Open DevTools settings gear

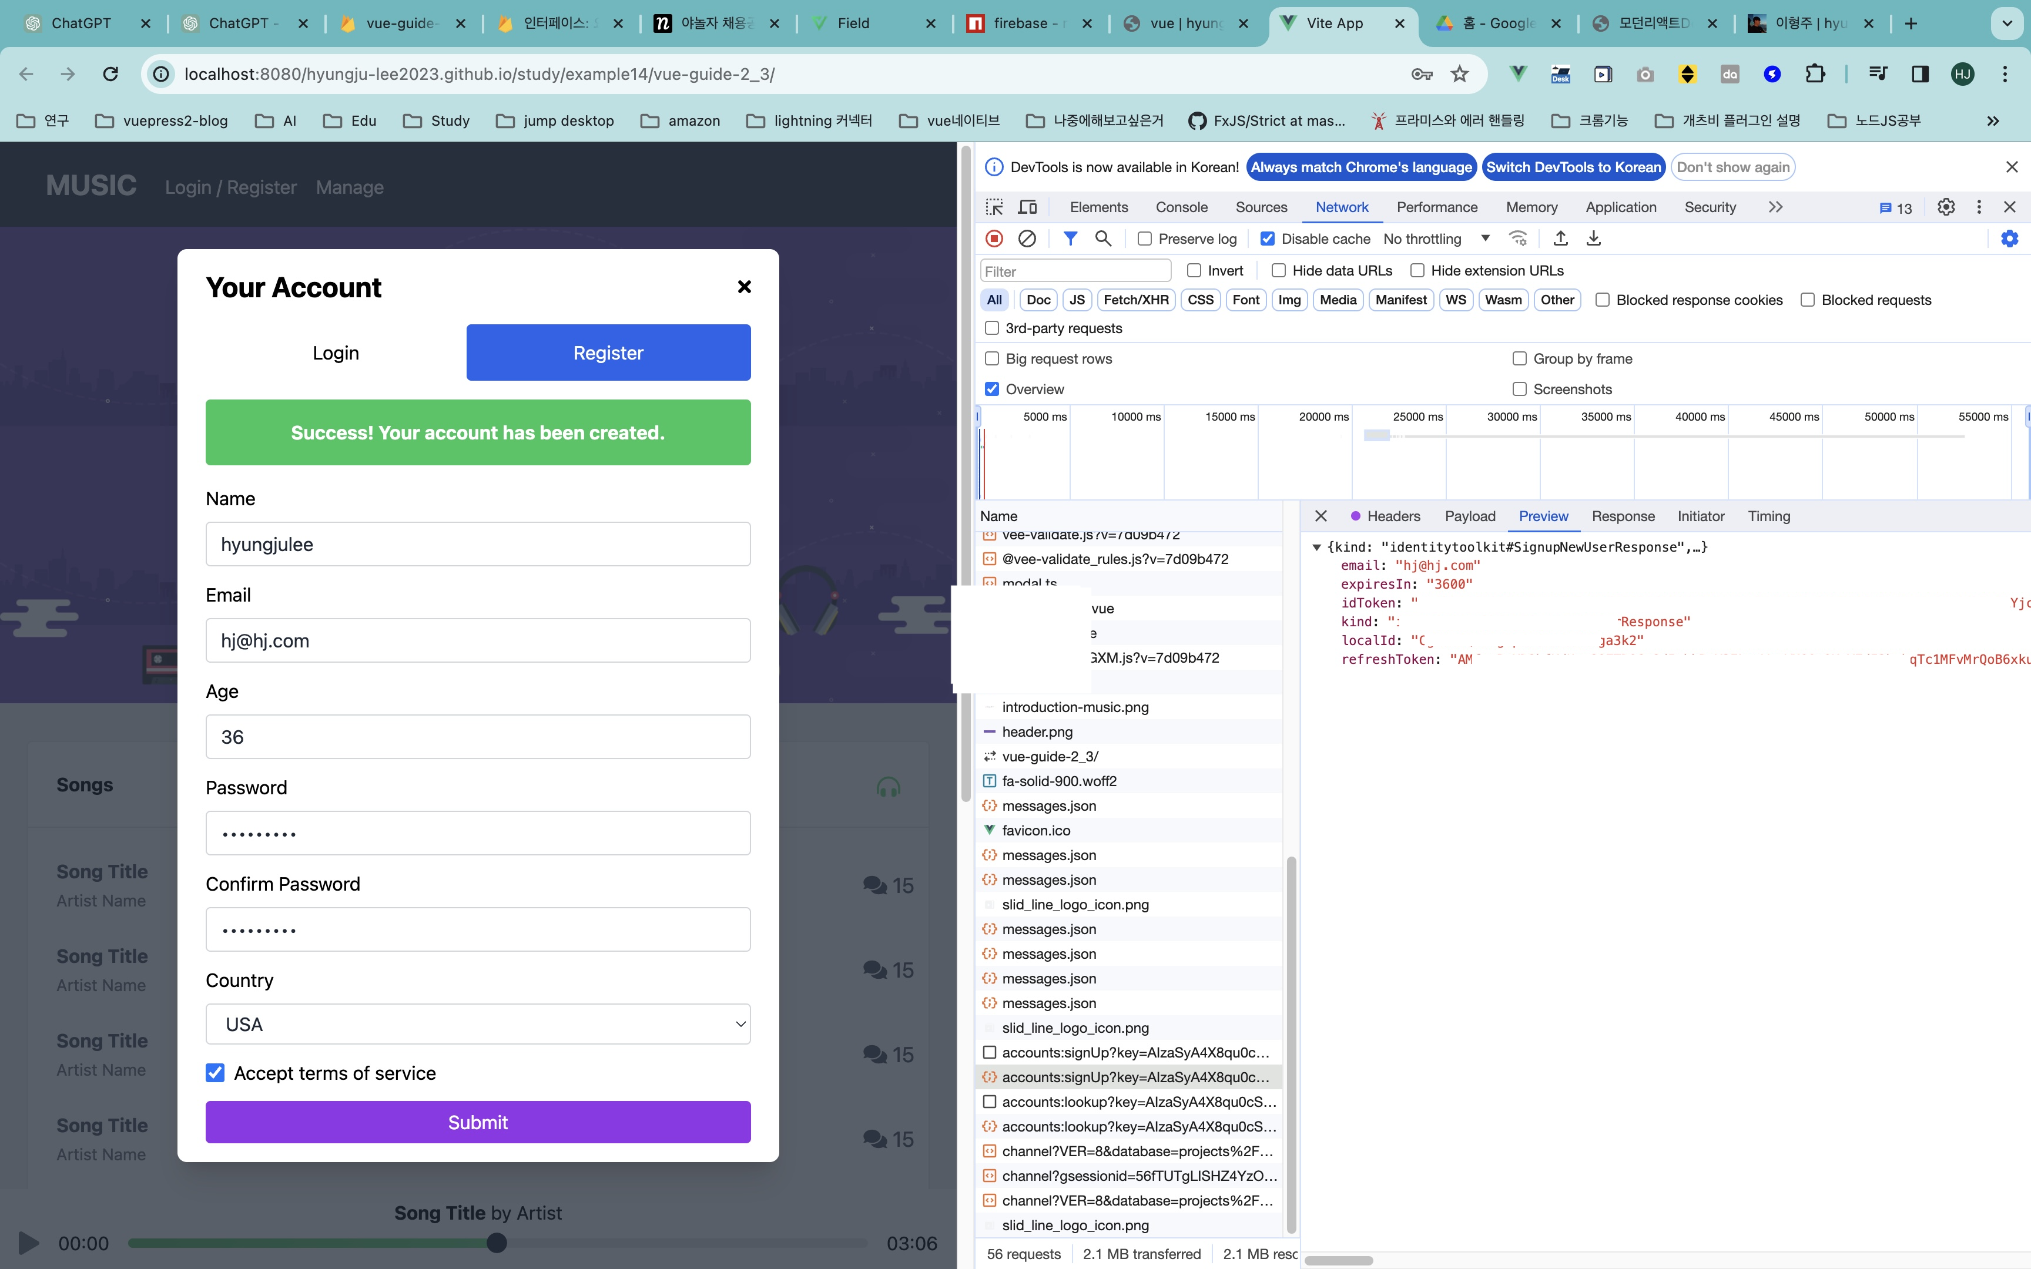(1945, 206)
